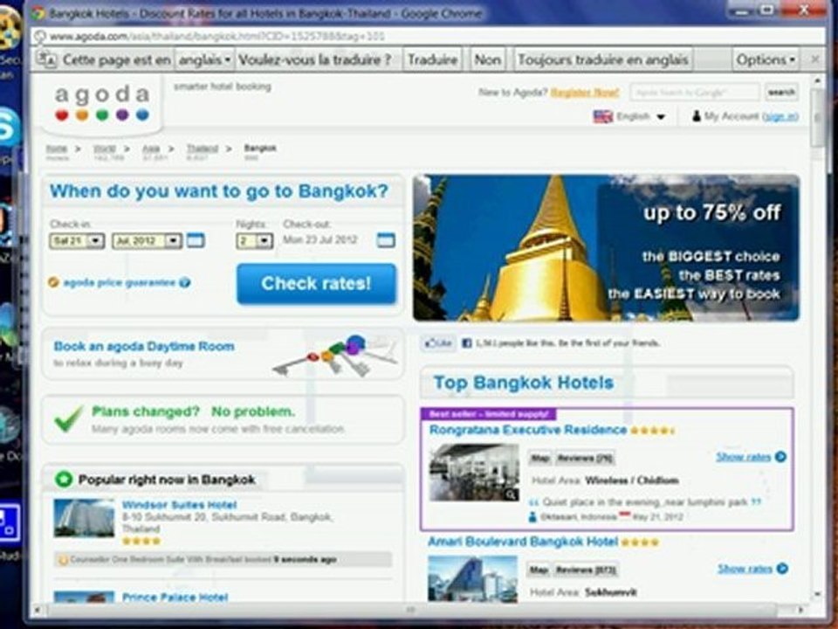
Task: Click the US flag language icon
Action: click(603, 116)
